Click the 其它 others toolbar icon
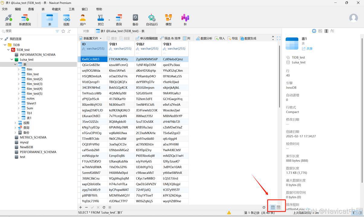This screenshot has height=217, width=364. coord(101,20)
